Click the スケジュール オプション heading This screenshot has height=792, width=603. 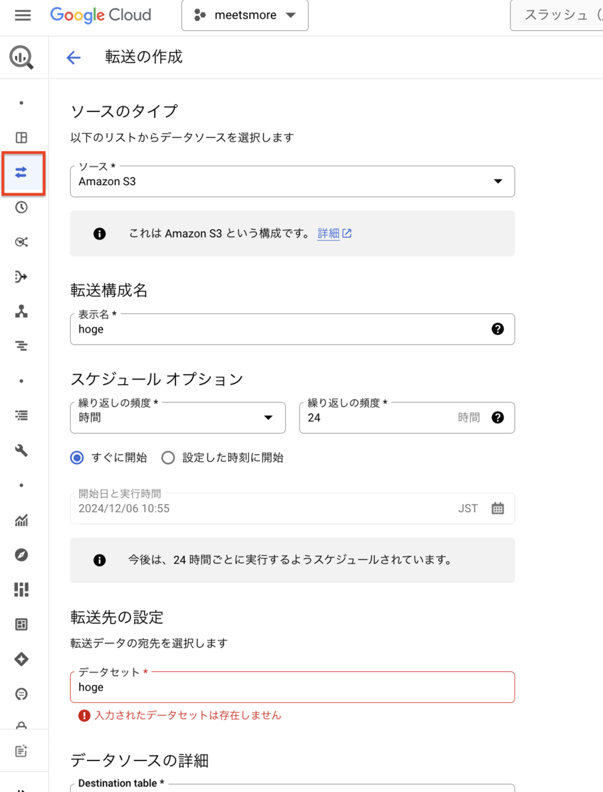(157, 379)
